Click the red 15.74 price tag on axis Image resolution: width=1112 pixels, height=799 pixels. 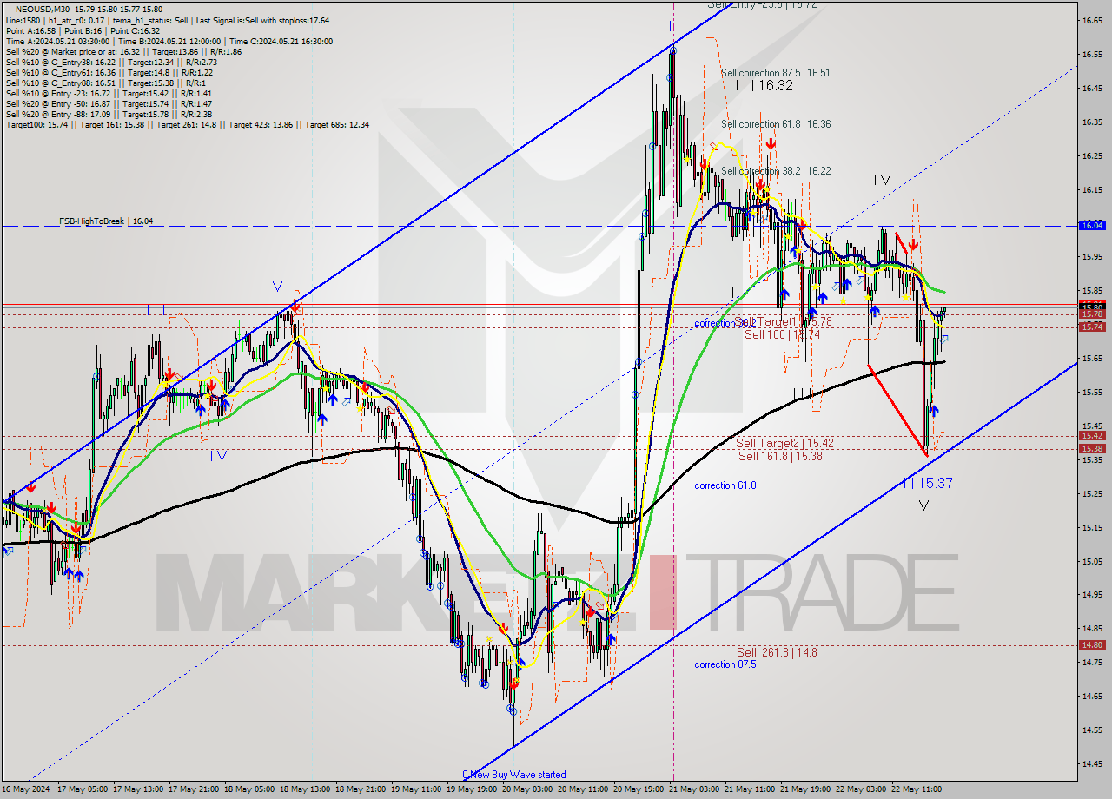(1091, 327)
